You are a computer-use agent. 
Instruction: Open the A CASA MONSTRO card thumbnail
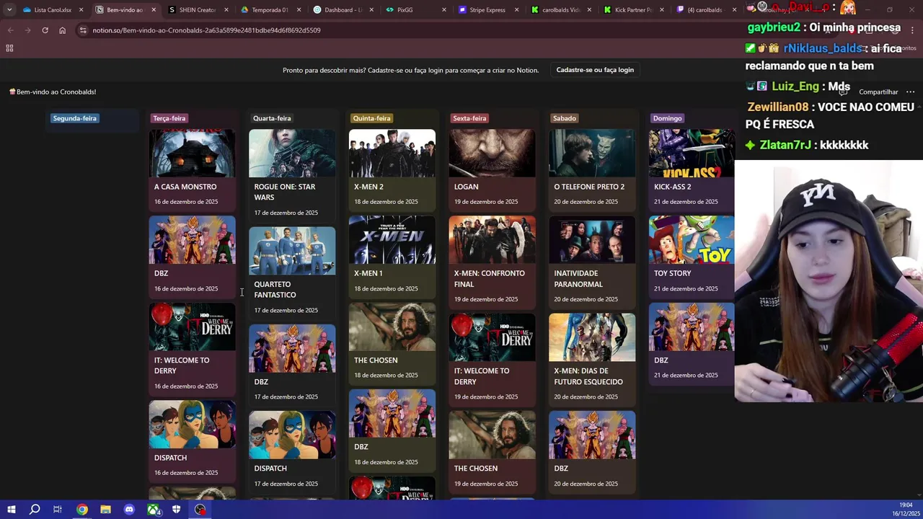click(x=192, y=153)
